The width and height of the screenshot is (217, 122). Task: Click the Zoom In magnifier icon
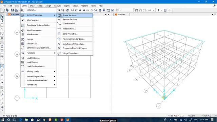coord(59,10)
